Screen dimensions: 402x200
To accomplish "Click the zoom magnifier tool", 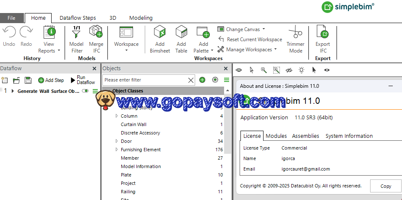I will point(264,70).
